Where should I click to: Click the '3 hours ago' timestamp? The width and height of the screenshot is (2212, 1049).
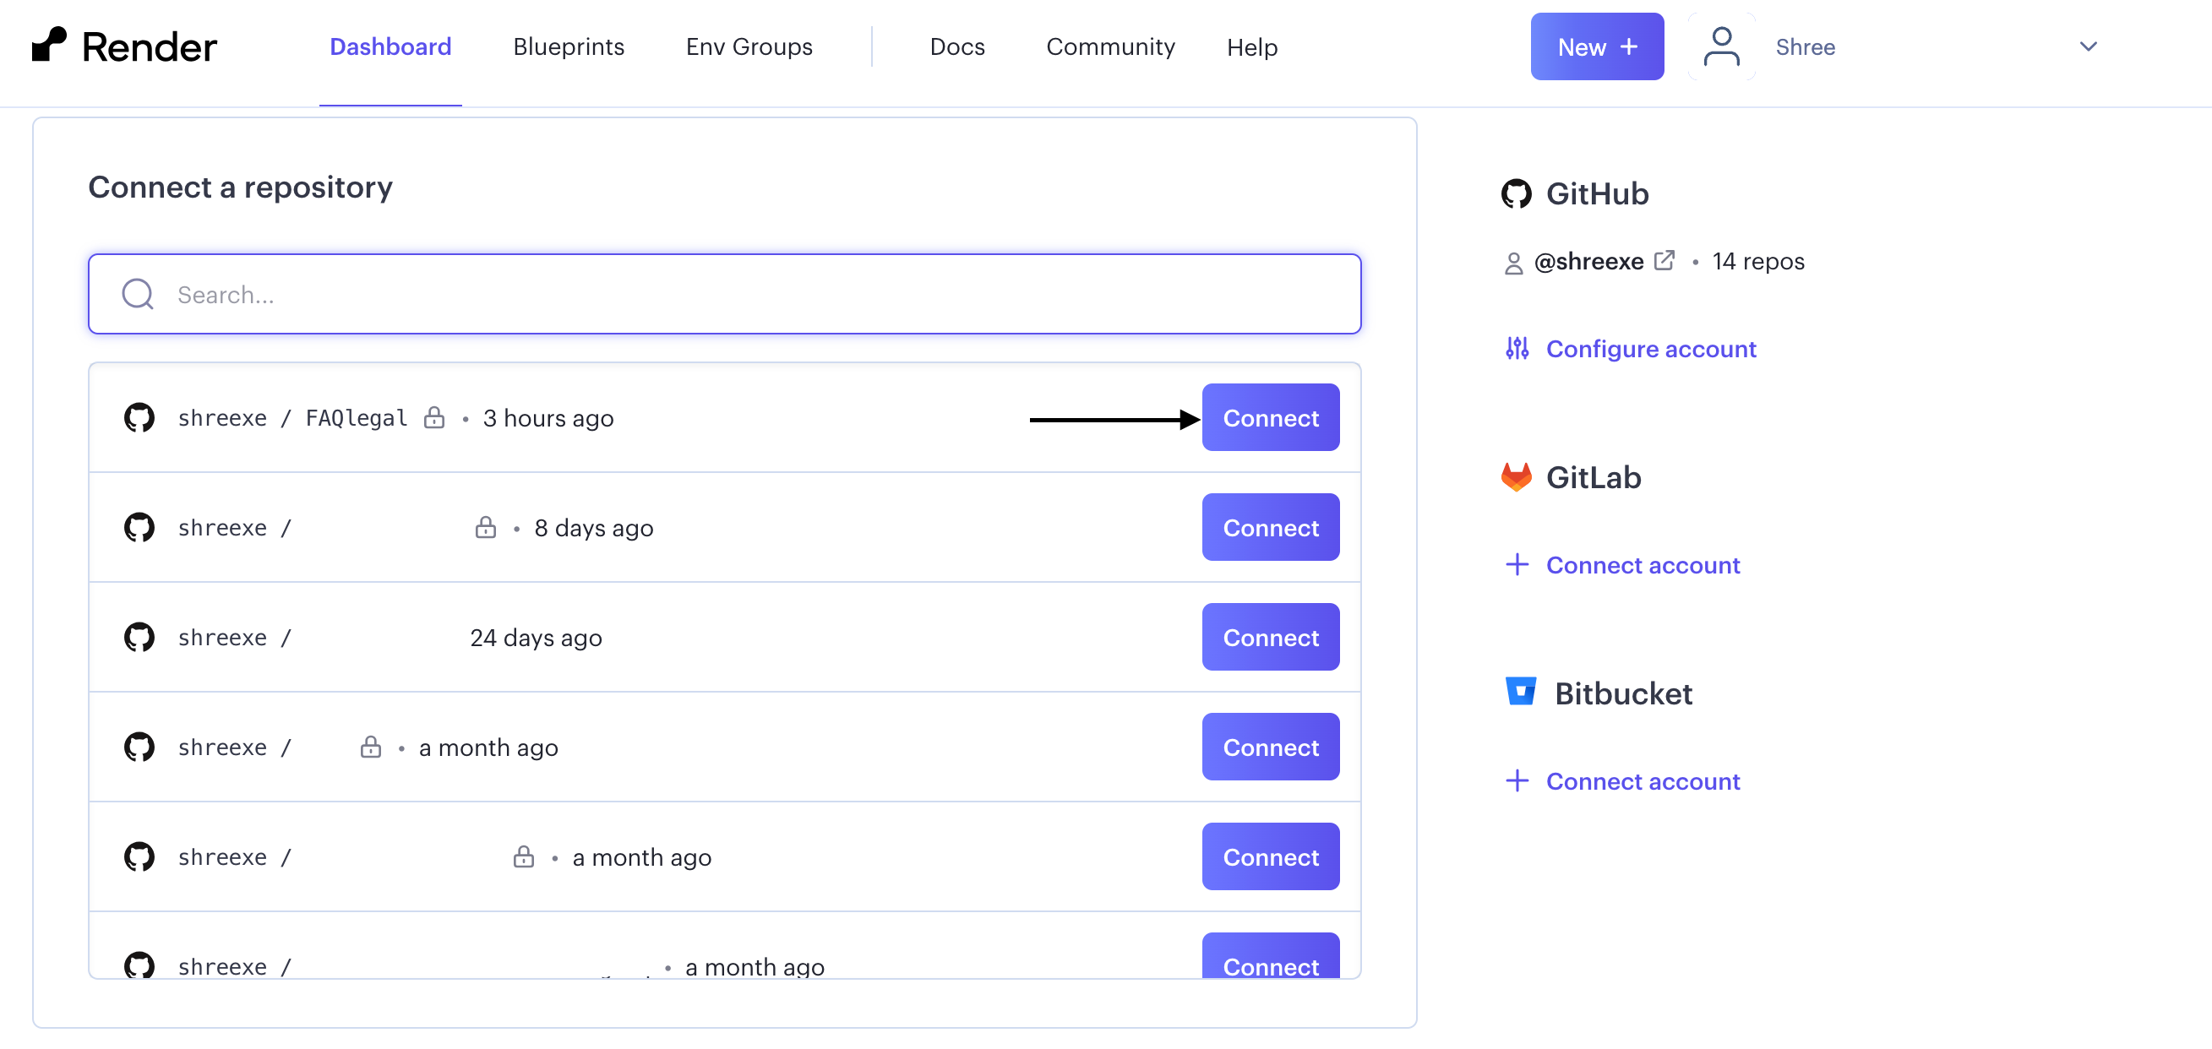pos(548,418)
